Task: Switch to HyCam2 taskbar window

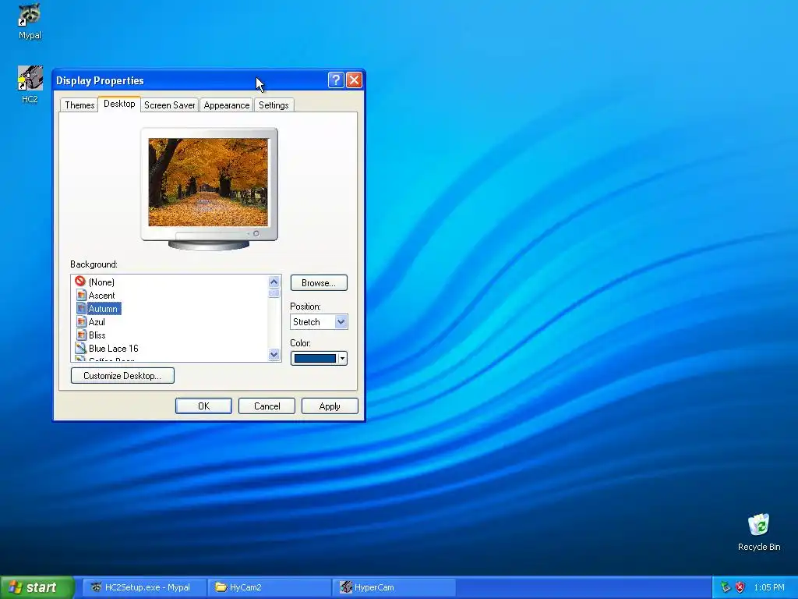Action: coord(269,587)
